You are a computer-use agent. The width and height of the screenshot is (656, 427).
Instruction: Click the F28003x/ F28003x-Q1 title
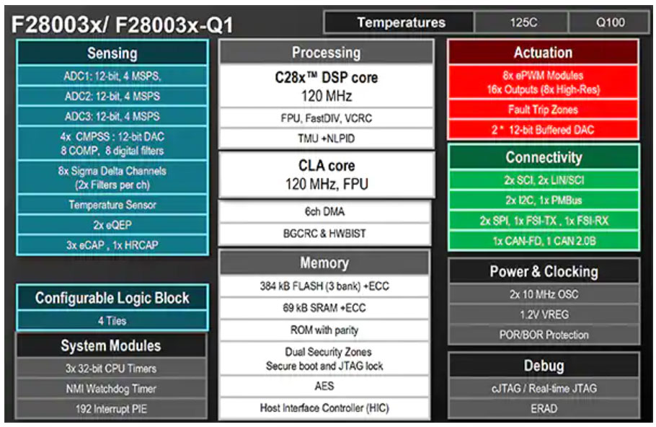click(122, 25)
